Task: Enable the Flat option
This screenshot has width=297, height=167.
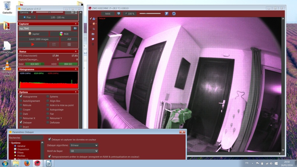Action: pos(48,114)
